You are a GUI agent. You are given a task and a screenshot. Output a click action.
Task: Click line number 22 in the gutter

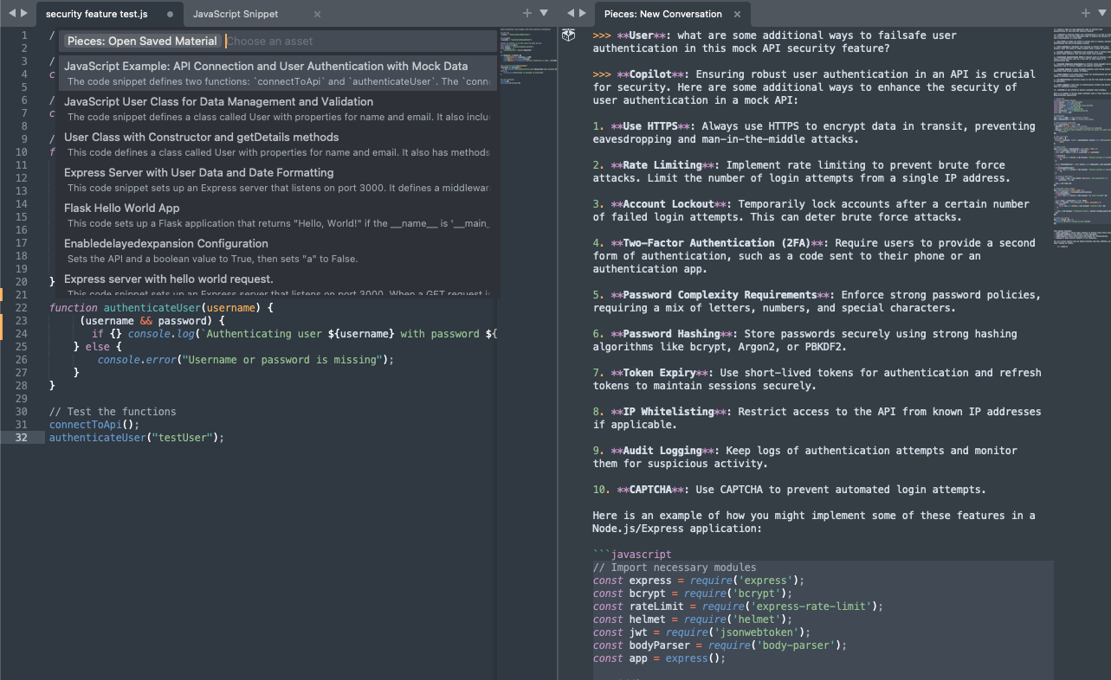tap(22, 308)
